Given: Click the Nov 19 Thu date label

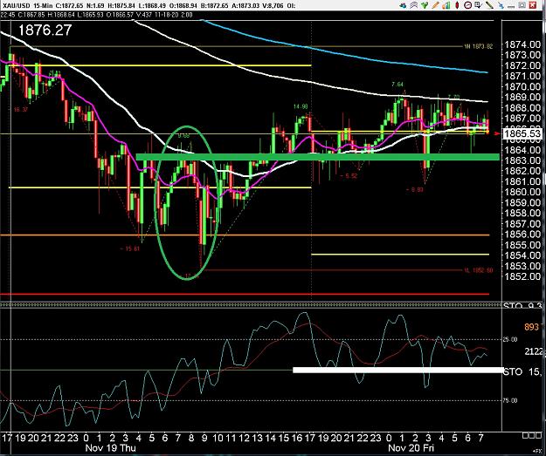Looking at the screenshot, I should click(110, 447).
